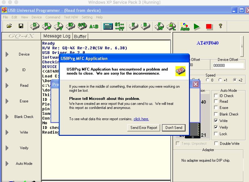This screenshot has height=182, width=249.
Task: Click the Read chip (R) toolbar icon
Action: [47, 26]
